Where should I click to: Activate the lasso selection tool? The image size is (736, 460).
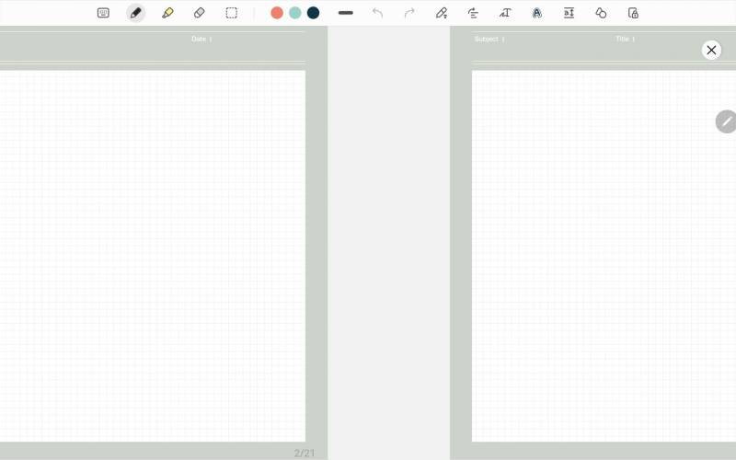(x=231, y=13)
